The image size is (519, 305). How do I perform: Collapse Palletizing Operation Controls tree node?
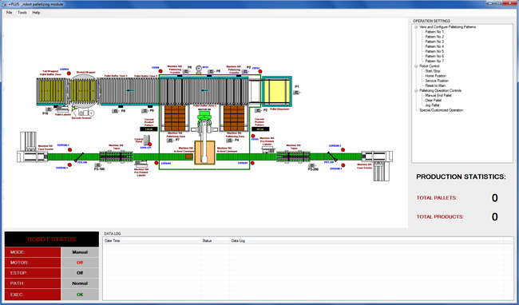click(416, 91)
